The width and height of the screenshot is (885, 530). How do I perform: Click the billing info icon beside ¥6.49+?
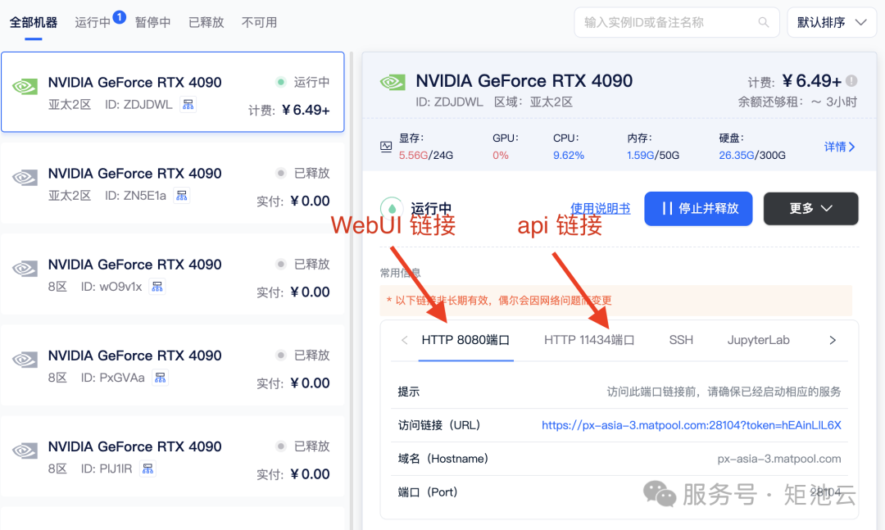click(x=851, y=81)
